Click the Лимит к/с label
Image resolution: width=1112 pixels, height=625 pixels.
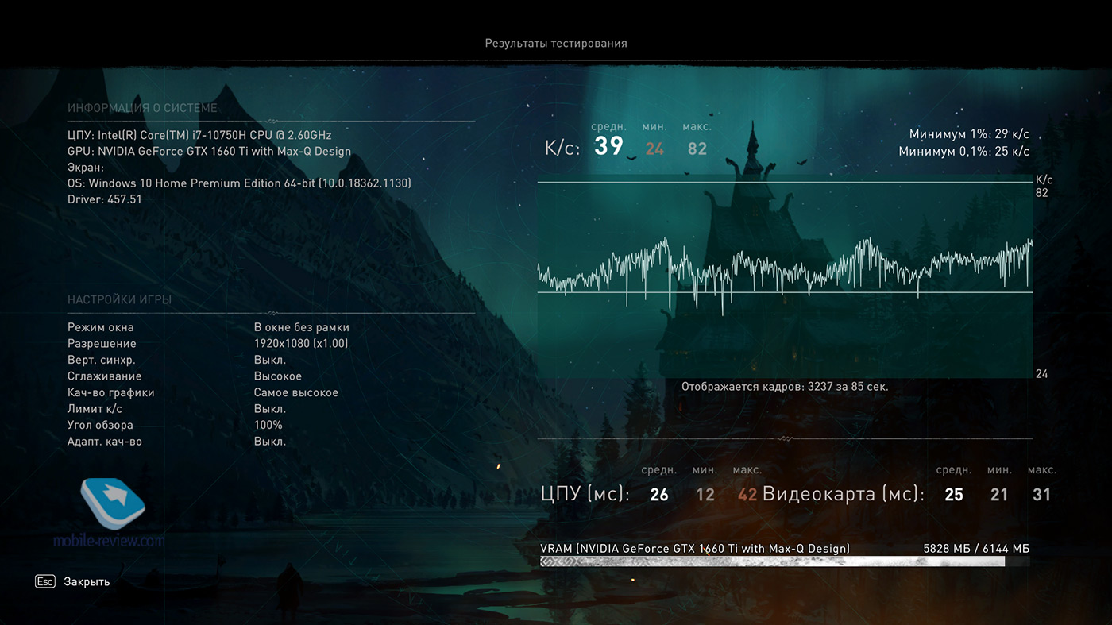pos(95,409)
